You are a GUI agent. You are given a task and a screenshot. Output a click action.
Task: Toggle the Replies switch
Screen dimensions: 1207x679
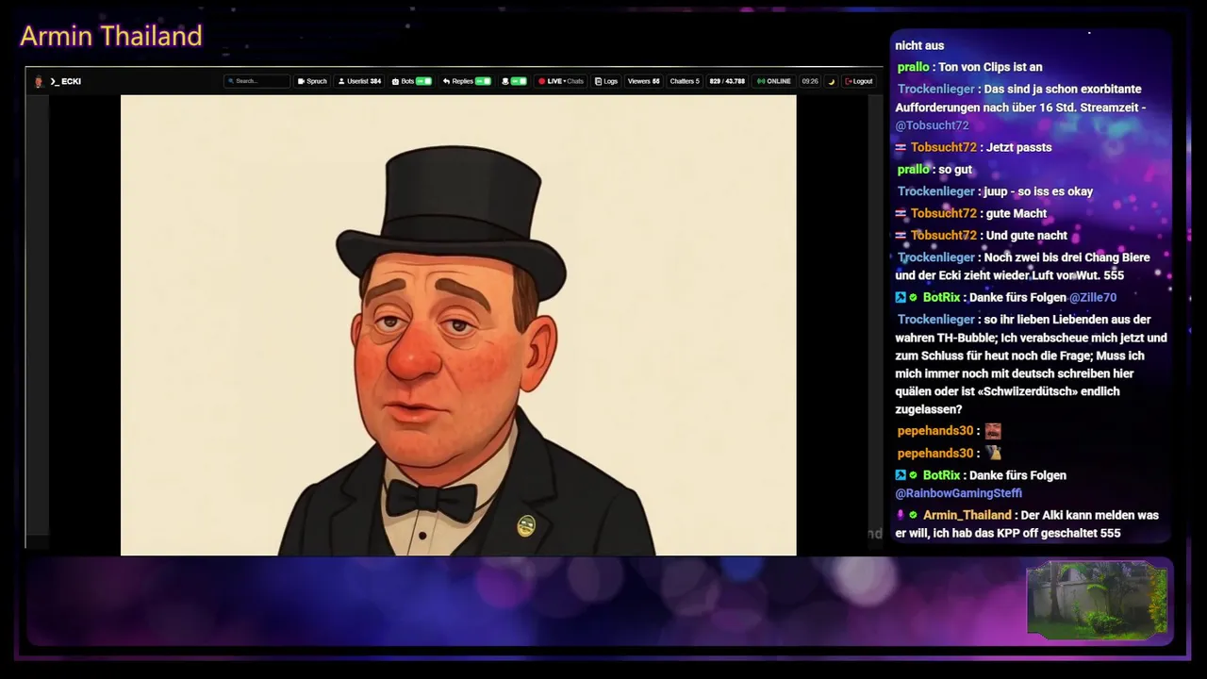483,81
